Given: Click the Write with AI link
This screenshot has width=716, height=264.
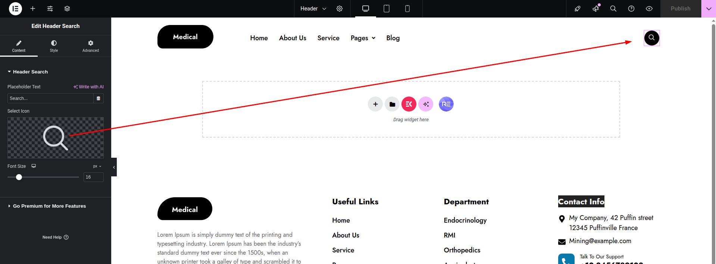Looking at the screenshot, I should 88,87.
